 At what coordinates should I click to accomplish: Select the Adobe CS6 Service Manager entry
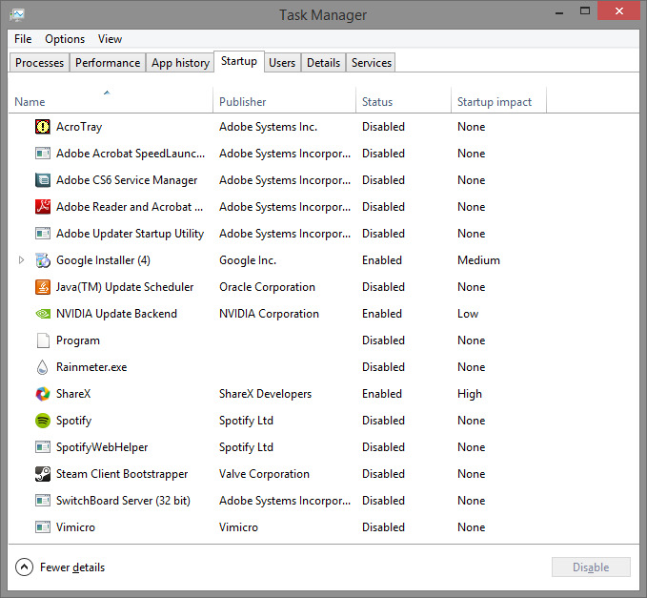(x=127, y=180)
